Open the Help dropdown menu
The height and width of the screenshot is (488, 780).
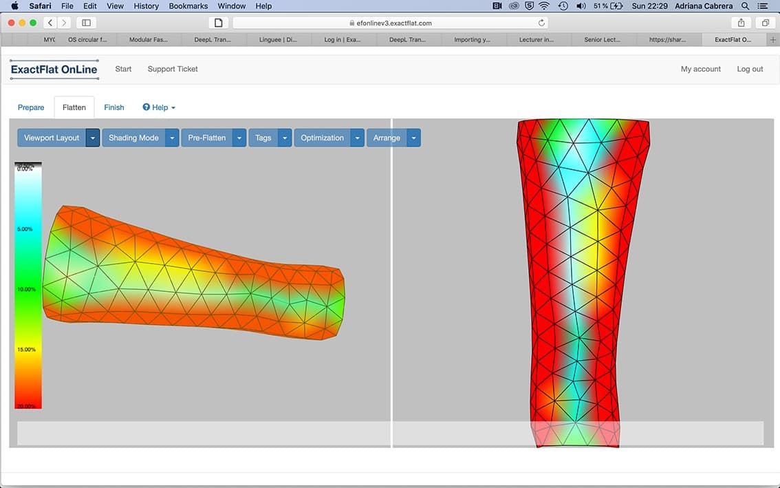tap(159, 107)
